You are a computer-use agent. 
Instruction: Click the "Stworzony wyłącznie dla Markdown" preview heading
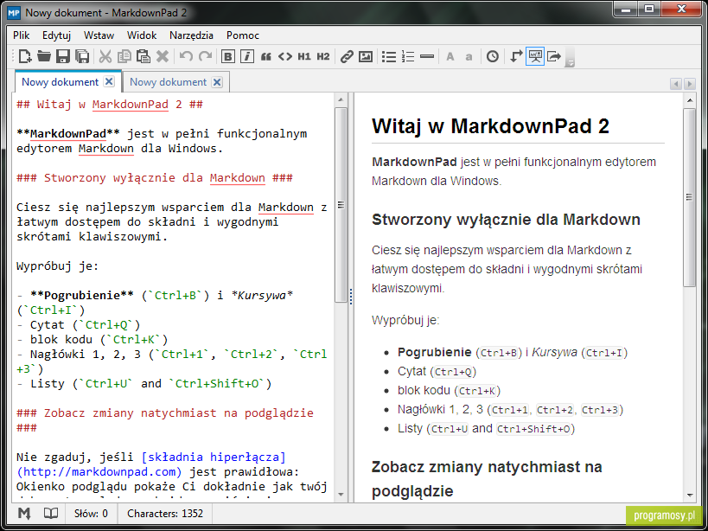(x=506, y=220)
